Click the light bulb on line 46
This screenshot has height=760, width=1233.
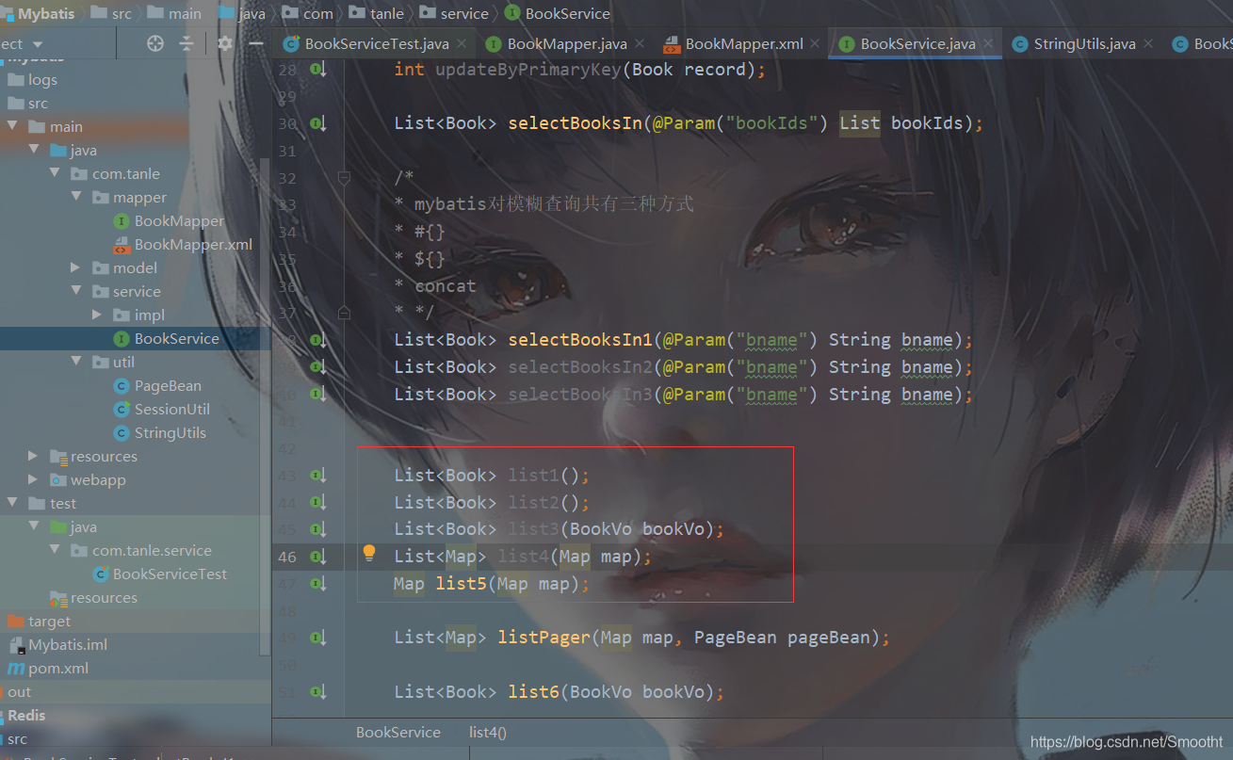[369, 554]
